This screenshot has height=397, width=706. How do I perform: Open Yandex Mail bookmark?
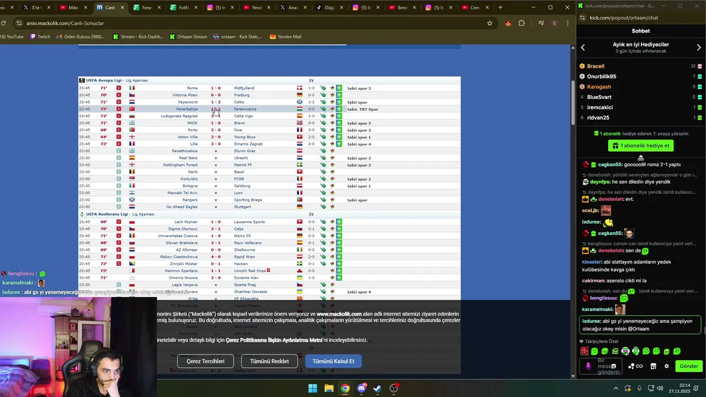pos(285,36)
